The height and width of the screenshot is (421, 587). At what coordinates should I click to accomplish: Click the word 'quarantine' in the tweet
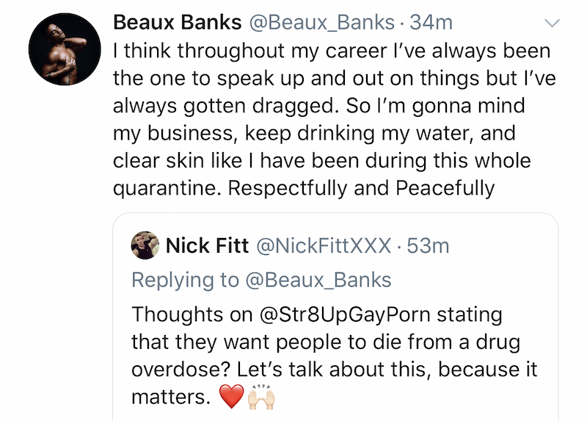pyautogui.click(x=166, y=188)
